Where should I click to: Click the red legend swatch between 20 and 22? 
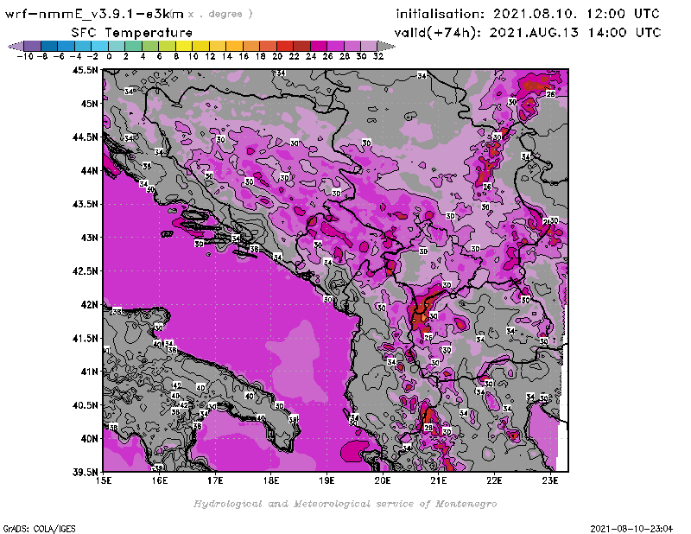[x=285, y=46]
